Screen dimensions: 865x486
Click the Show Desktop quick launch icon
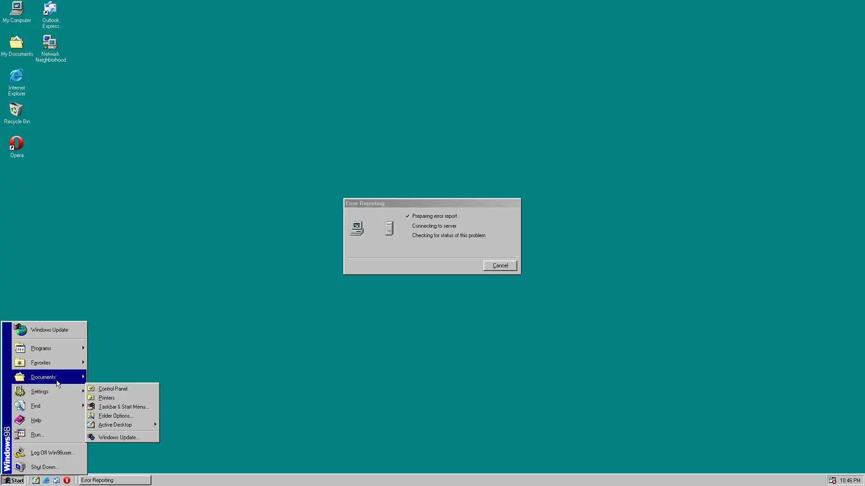click(x=36, y=480)
